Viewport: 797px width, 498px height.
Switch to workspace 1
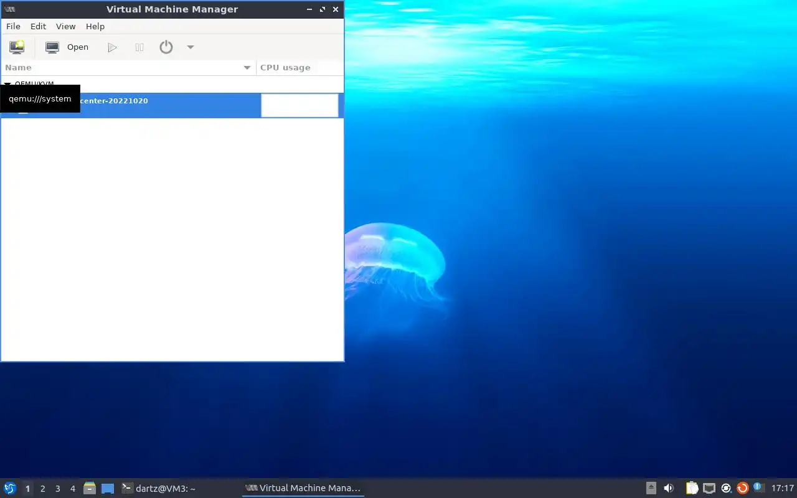pos(27,489)
